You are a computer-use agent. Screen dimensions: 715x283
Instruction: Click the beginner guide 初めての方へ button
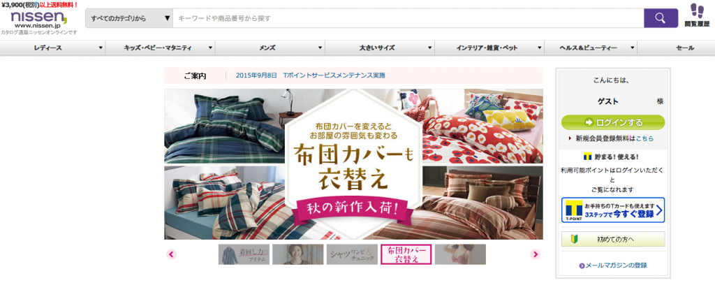pyautogui.click(x=613, y=239)
